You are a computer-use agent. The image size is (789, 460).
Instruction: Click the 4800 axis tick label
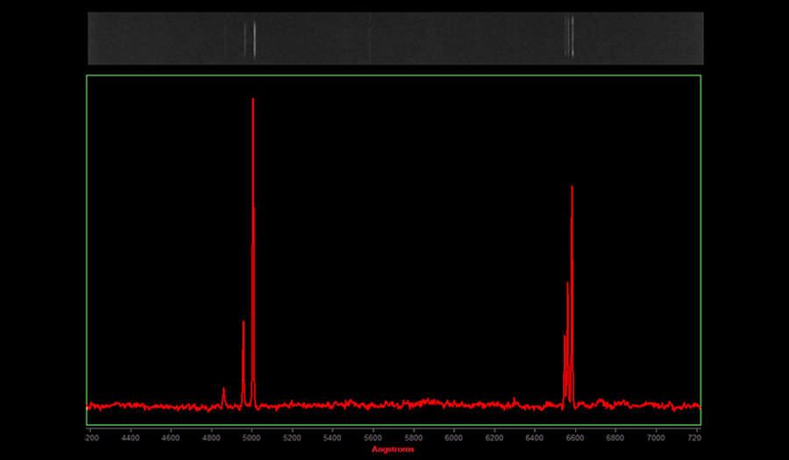[x=211, y=436]
